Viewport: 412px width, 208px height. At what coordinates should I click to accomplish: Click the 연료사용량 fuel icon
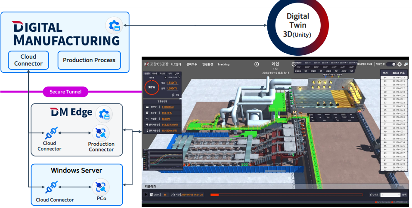[147, 130]
